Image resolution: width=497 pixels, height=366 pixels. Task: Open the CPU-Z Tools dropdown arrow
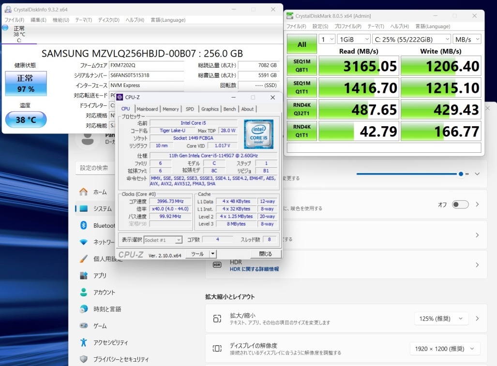[x=213, y=254]
